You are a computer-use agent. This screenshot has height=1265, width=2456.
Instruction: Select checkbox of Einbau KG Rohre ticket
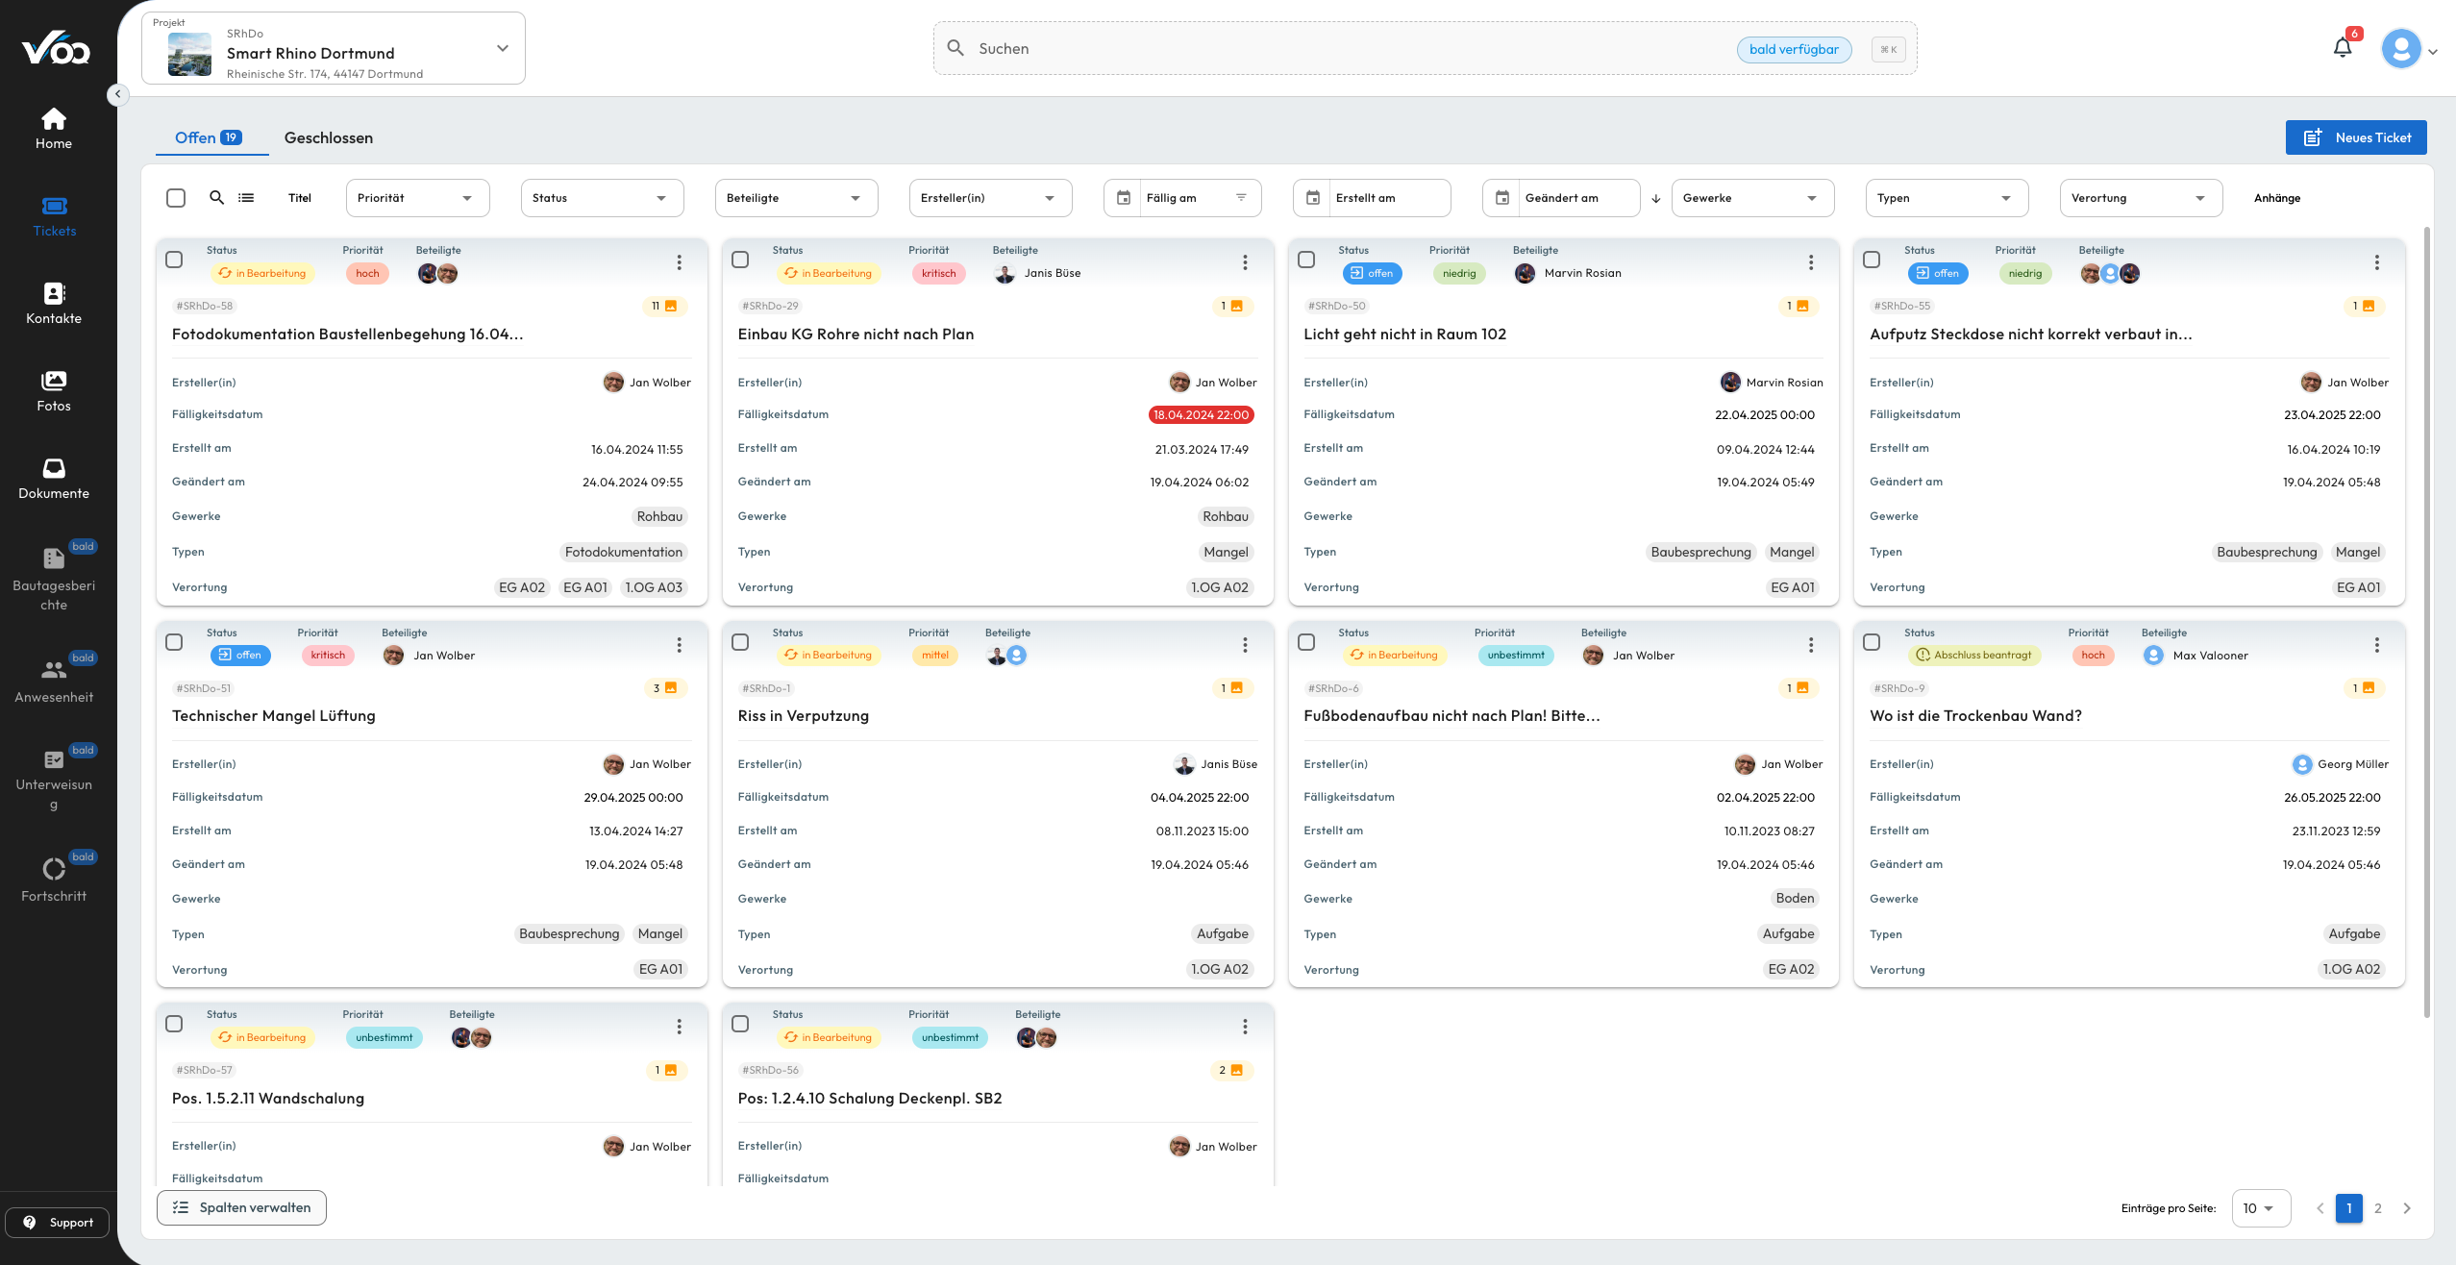740,260
